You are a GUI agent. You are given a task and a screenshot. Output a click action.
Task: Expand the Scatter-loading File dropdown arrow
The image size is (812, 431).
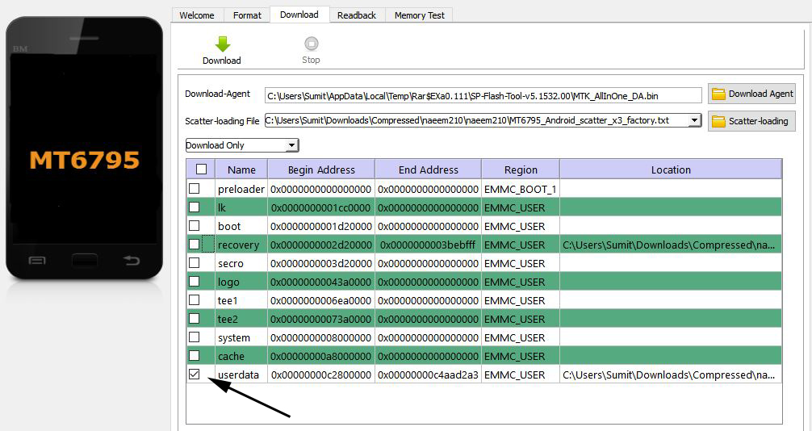coord(693,121)
